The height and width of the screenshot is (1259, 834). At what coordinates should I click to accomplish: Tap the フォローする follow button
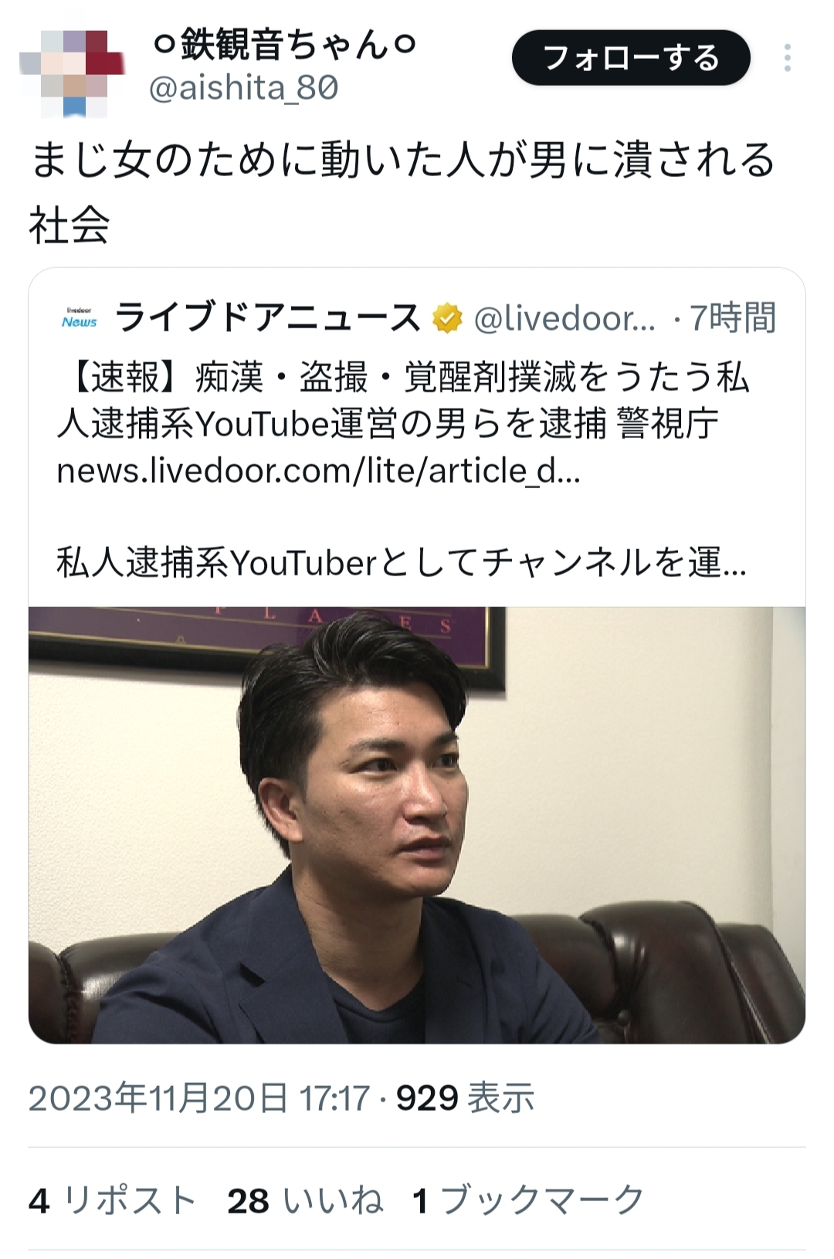click(x=631, y=58)
